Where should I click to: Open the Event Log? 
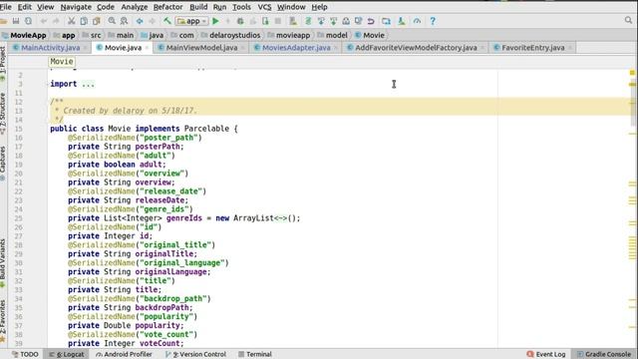click(546, 354)
